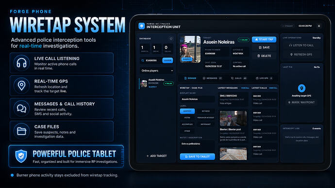
Task: Open the Bleeter post image thumbnail
Action: click(234, 118)
